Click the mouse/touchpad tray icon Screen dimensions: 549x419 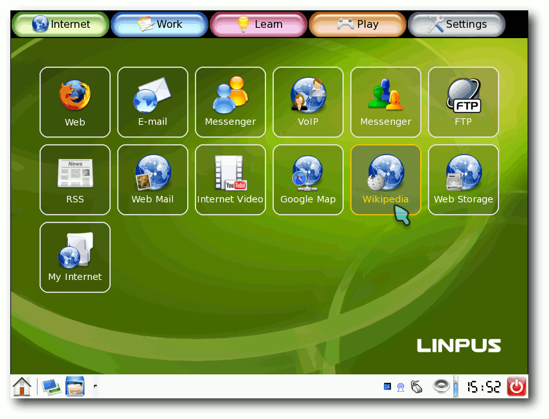pos(416,387)
